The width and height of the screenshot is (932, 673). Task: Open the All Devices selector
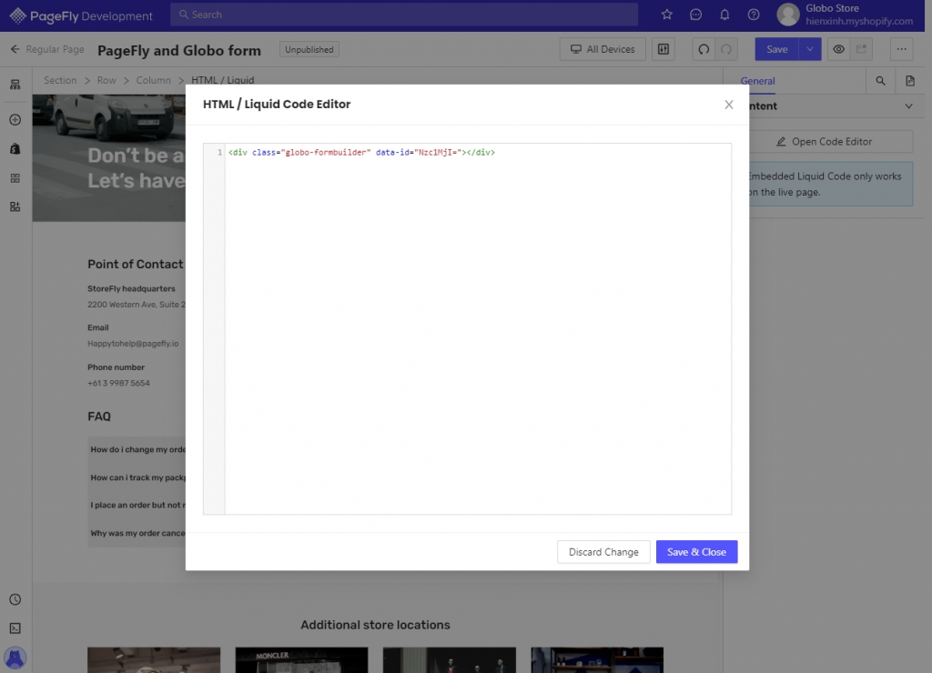603,49
